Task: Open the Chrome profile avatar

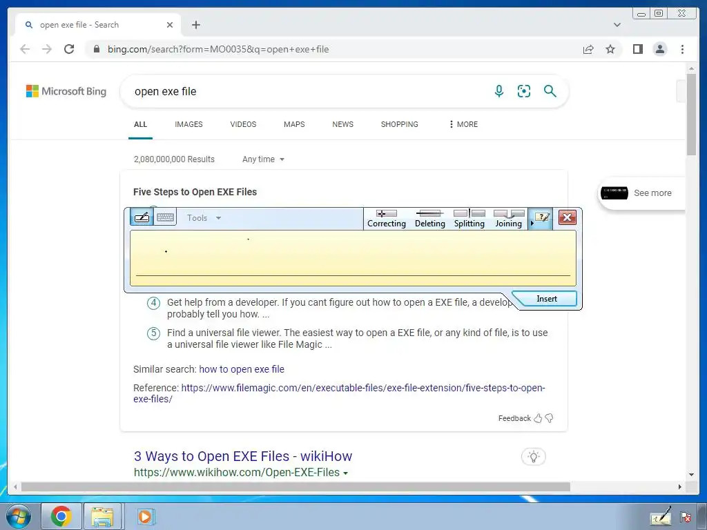Action: pyautogui.click(x=659, y=49)
